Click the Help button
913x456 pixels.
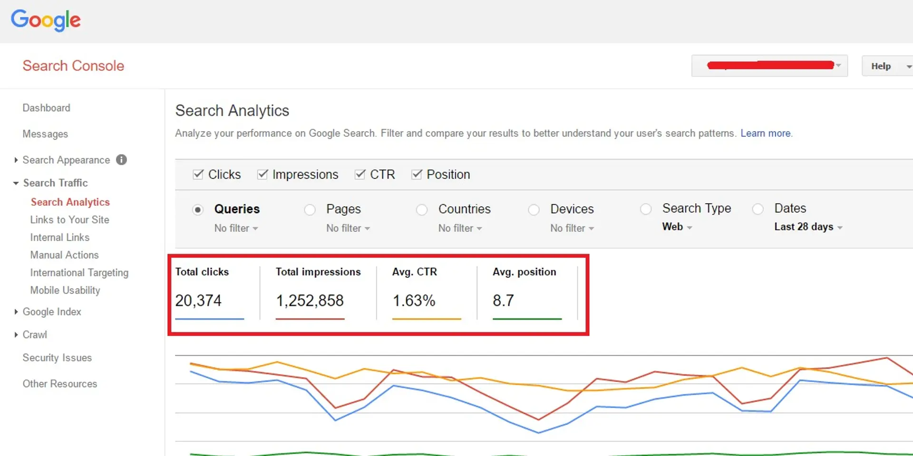coord(887,66)
